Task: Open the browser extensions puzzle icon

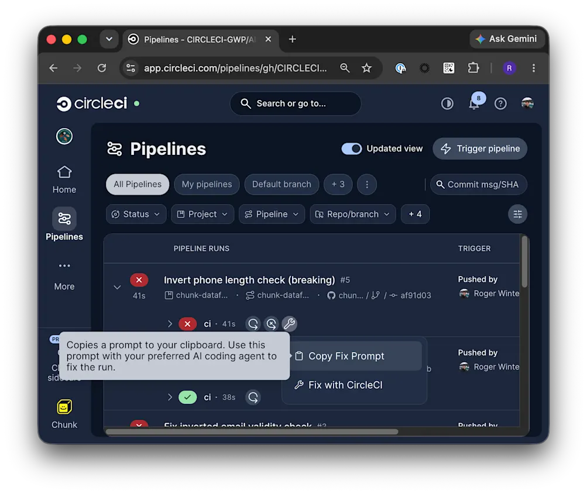Action: [x=473, y=68]
